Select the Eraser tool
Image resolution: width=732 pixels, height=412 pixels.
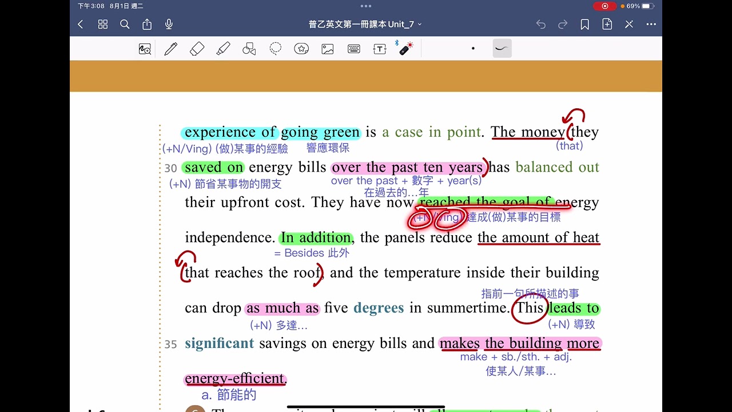pos(197,49)
